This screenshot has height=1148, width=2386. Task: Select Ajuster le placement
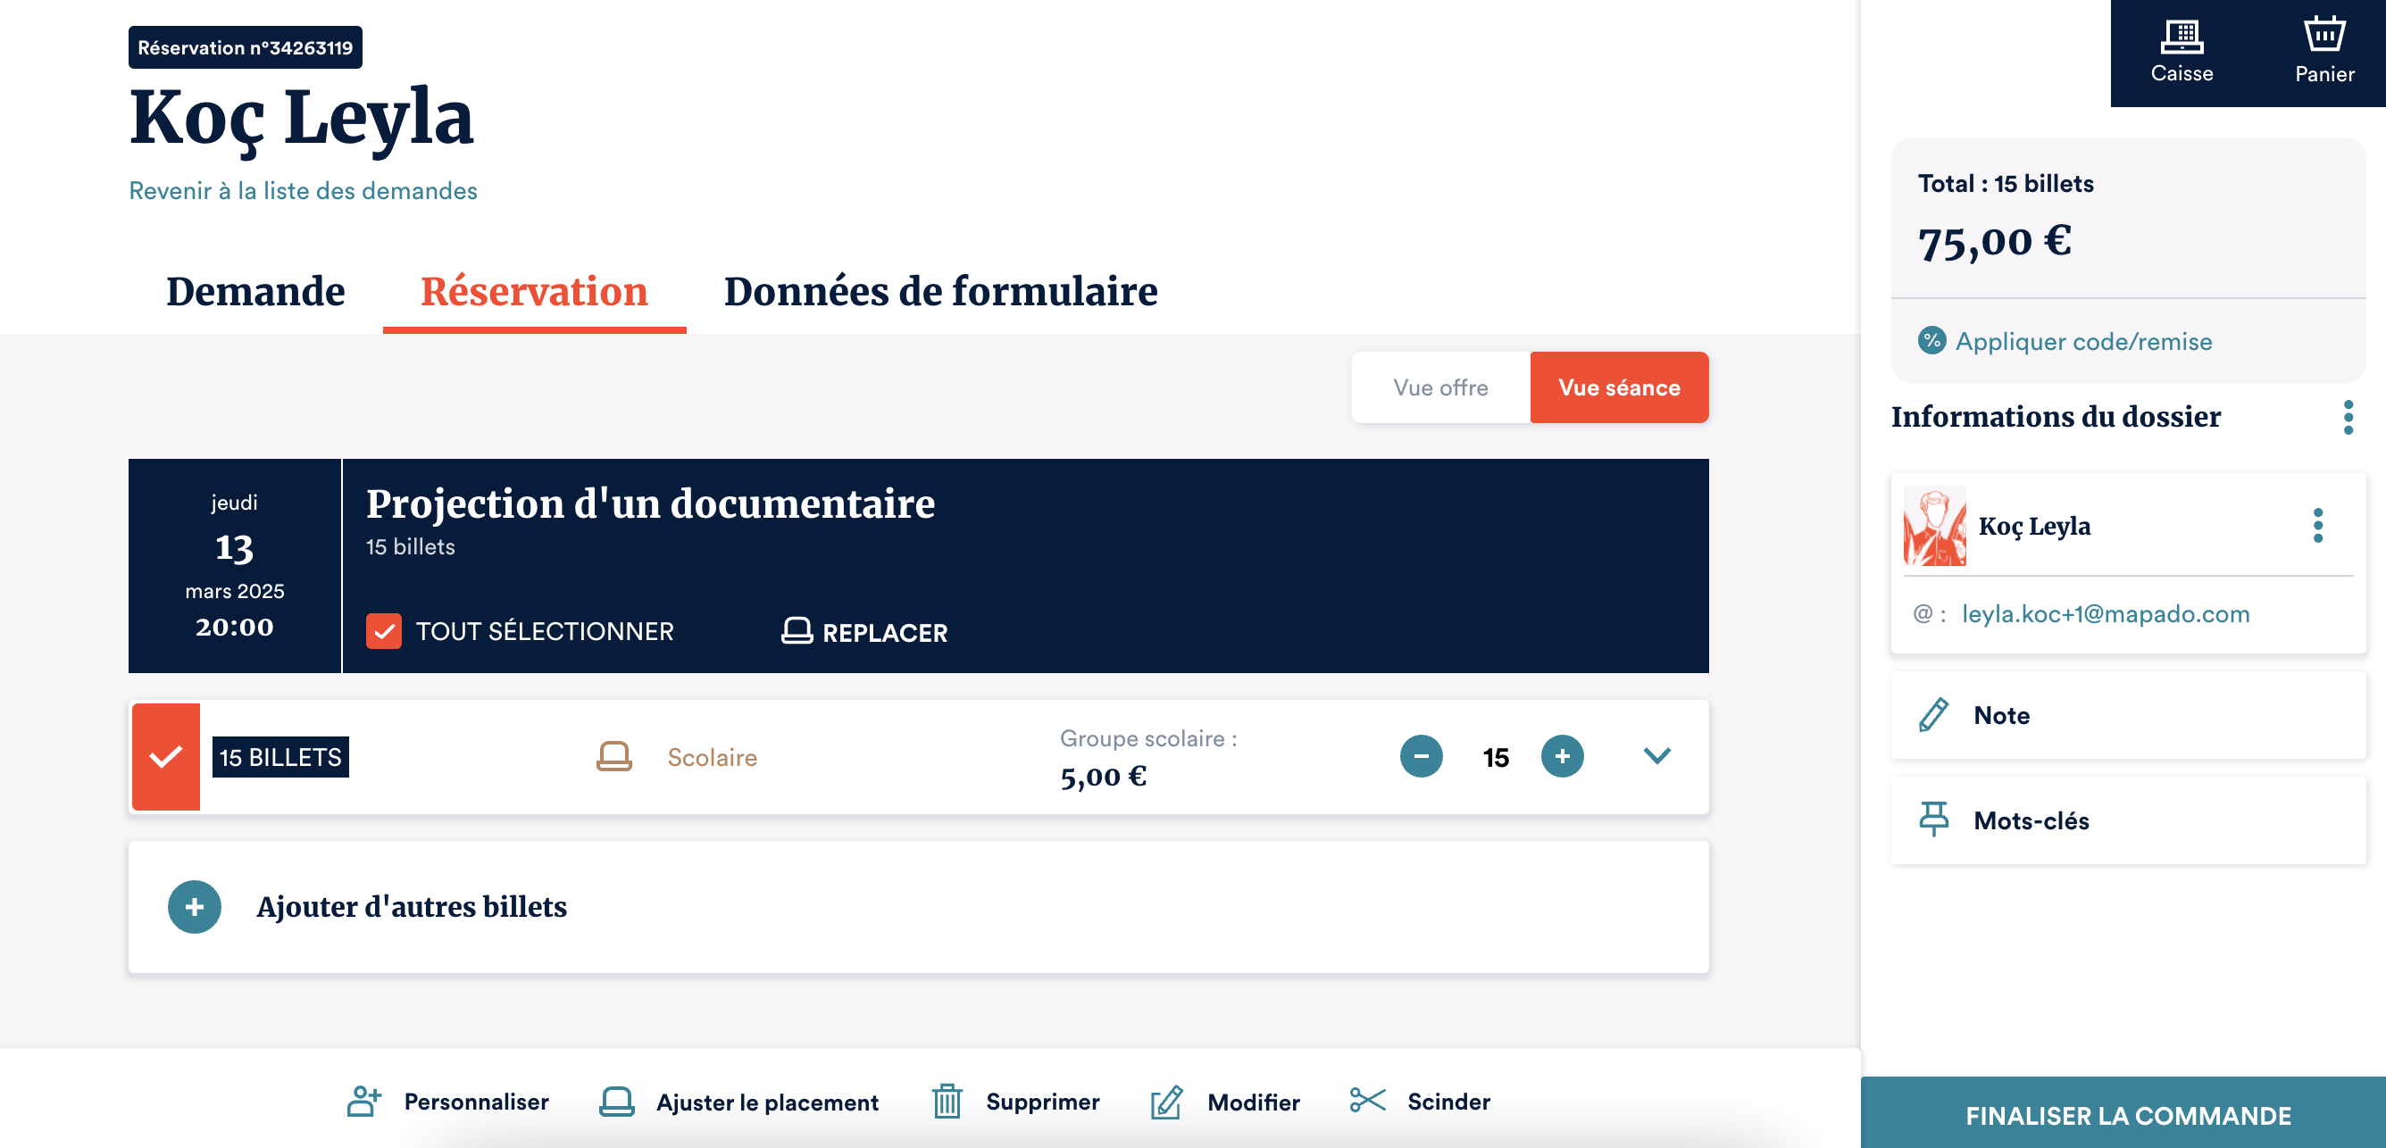pyautogui.click(x=617, y=1101)
